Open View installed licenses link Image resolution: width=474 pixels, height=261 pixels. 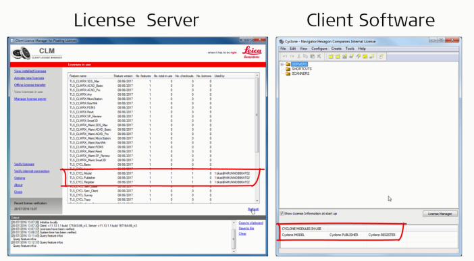(30, 71)
